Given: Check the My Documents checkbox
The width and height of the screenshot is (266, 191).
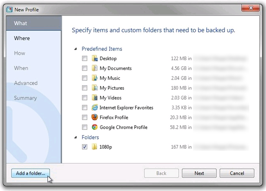Looking at the screenshot, I should pos(84,68).
